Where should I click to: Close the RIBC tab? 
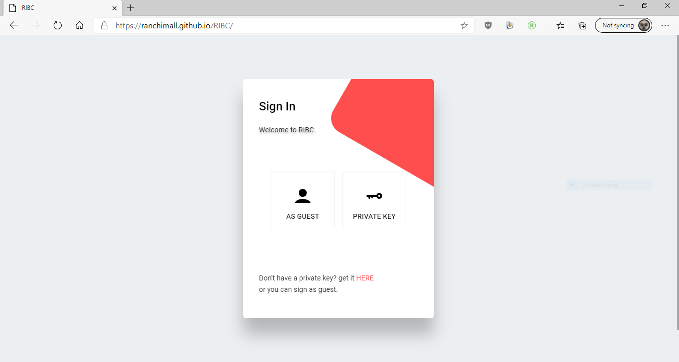[x=114, y=8]
